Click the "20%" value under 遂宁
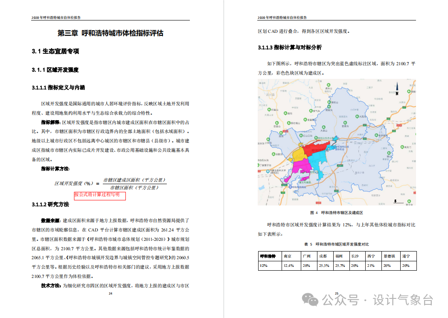 pyautogui.click(x=406, y=266)
